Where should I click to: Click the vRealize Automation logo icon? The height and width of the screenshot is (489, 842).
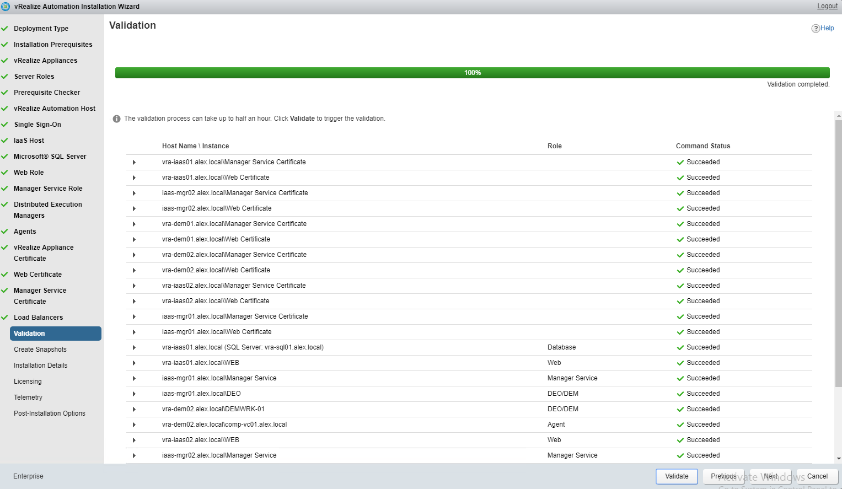[6, 7]
